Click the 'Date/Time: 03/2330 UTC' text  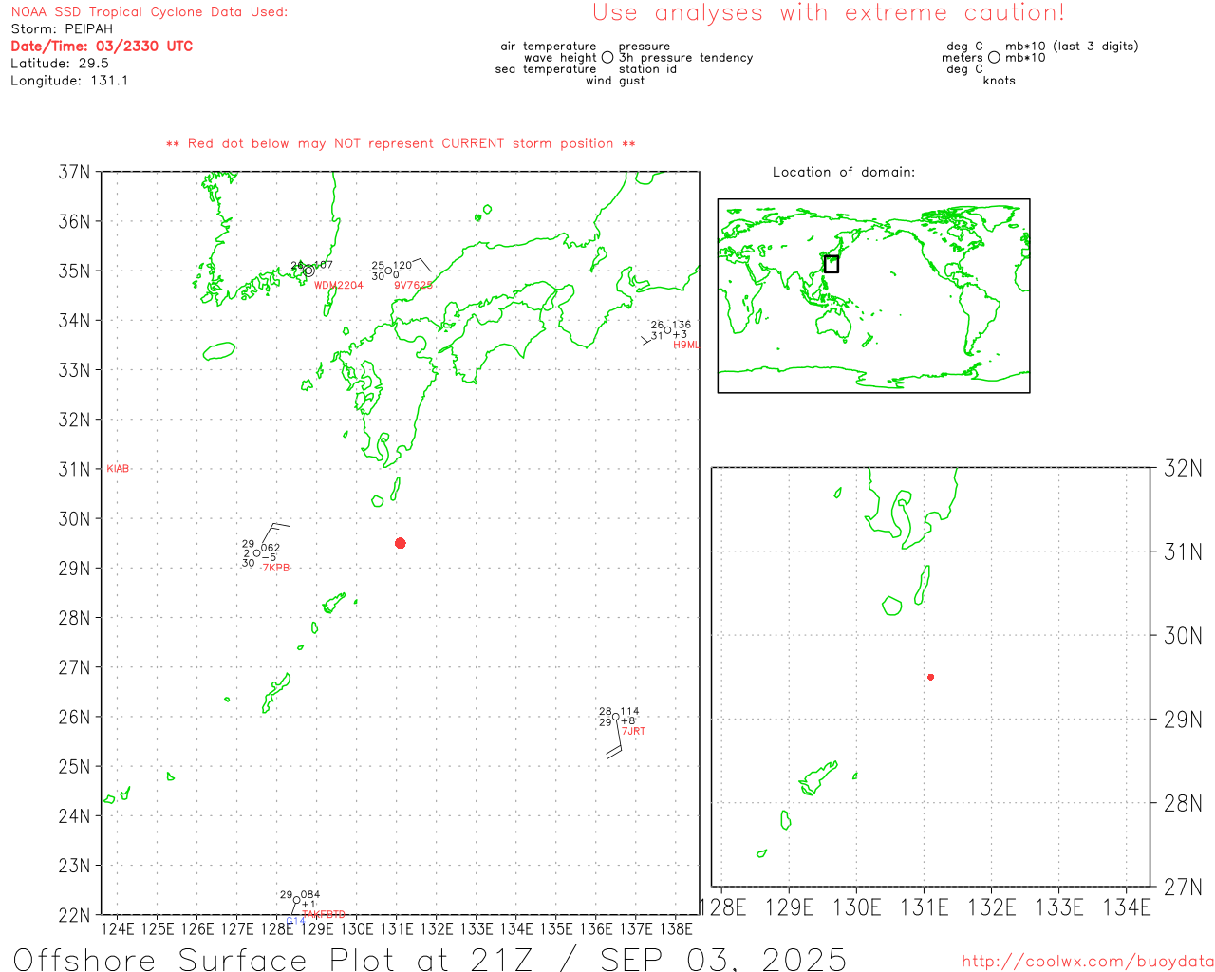102,47
